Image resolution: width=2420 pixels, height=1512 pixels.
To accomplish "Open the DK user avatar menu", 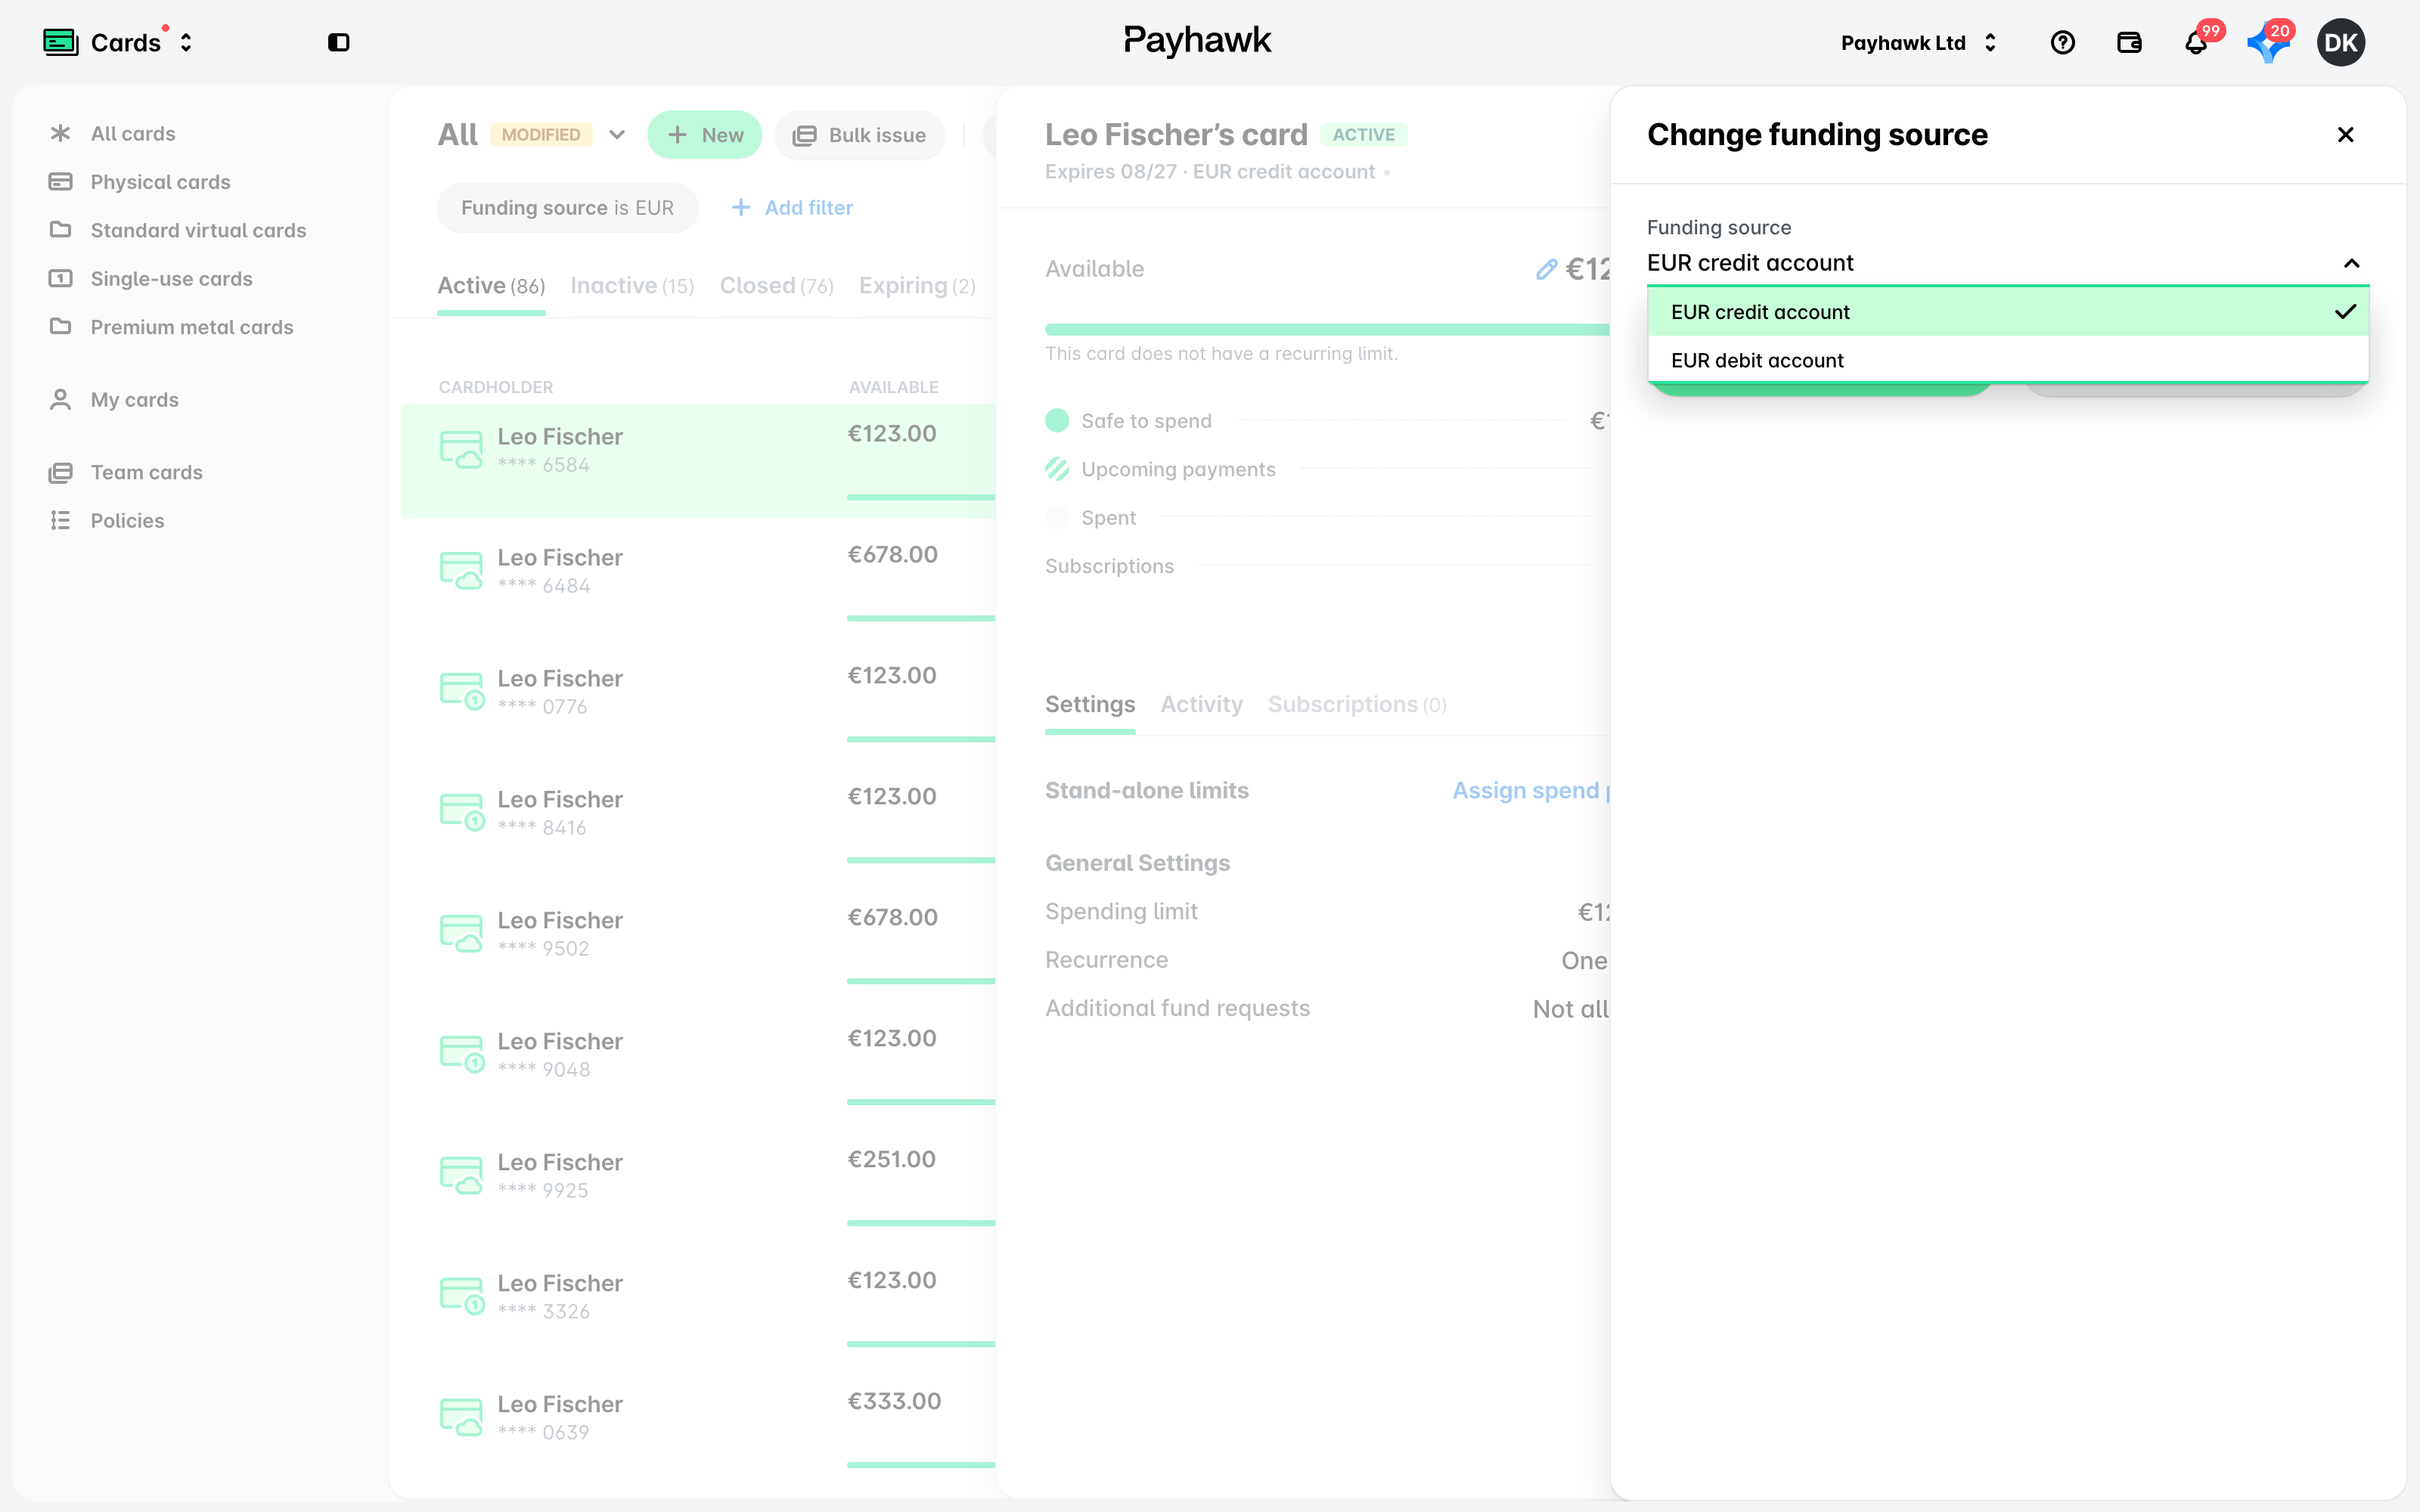I will [x=2341, y=42].
